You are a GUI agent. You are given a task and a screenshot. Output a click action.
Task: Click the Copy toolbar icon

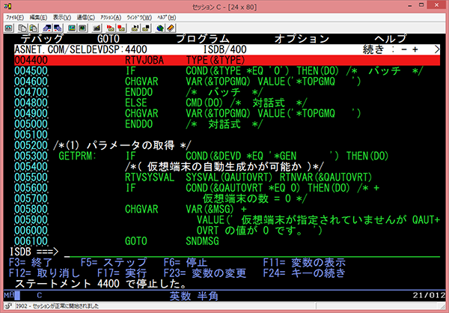tap(22, 26)
